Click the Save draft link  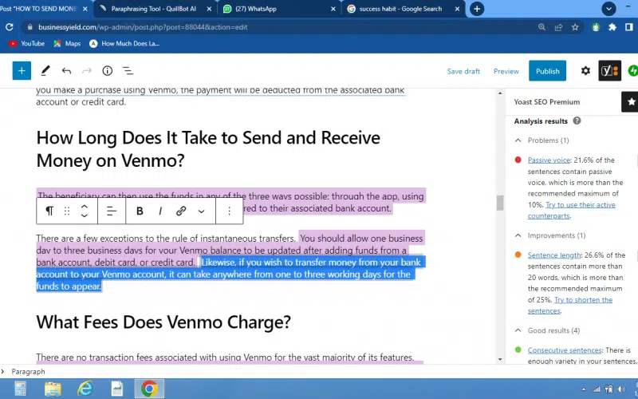tap(463, 71)
